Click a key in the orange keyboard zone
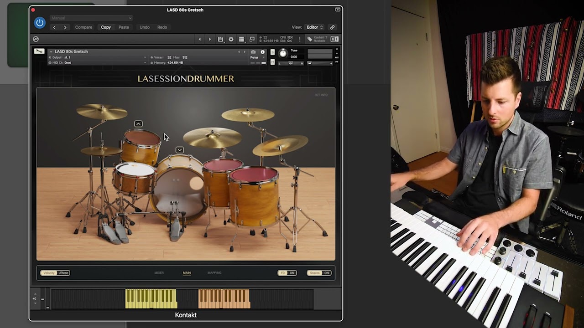 [224, 299]
